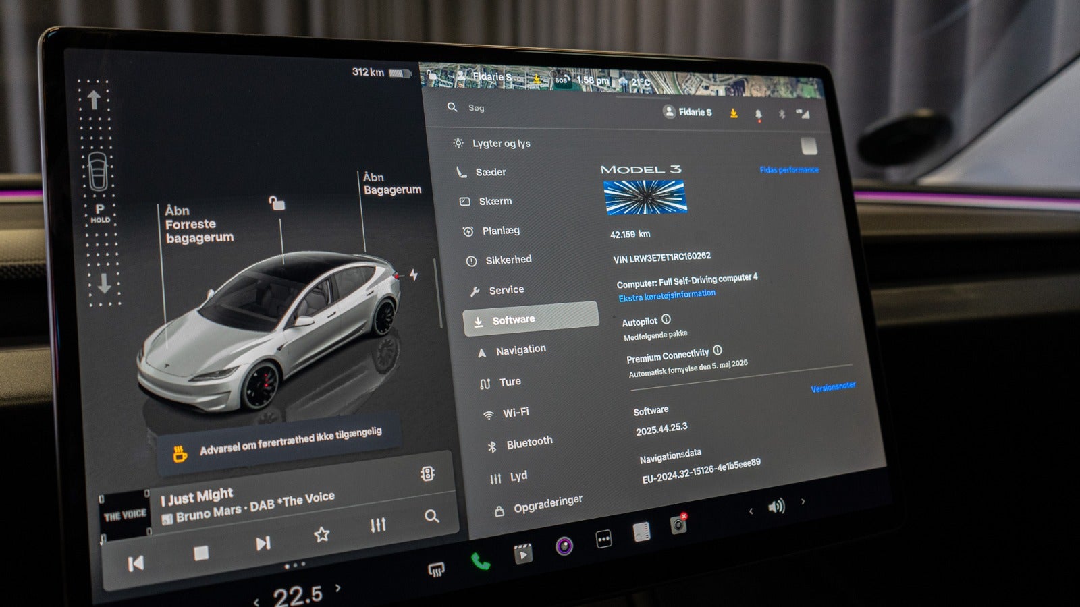Tap the P HOLD park indicator
This screenshot has height=607, width=1080.
point(100,212)
